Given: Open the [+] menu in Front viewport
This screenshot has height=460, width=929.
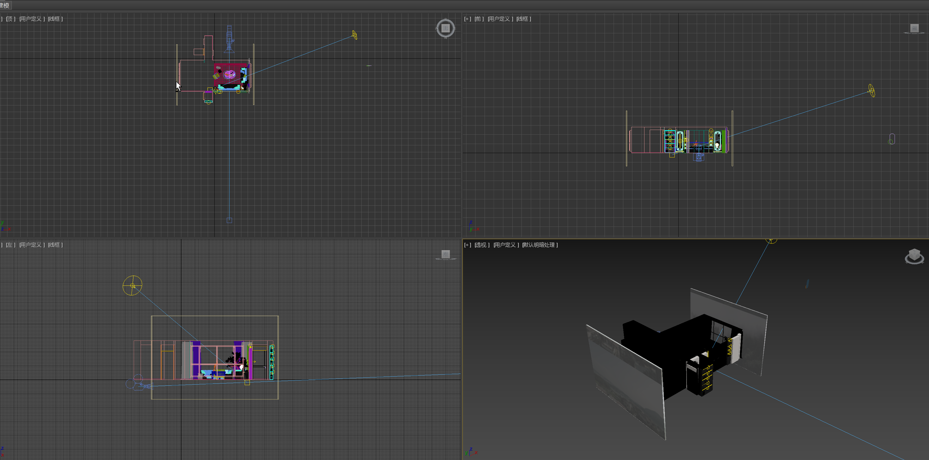Looking at the screenshot, I should click(x=467, y=19).
